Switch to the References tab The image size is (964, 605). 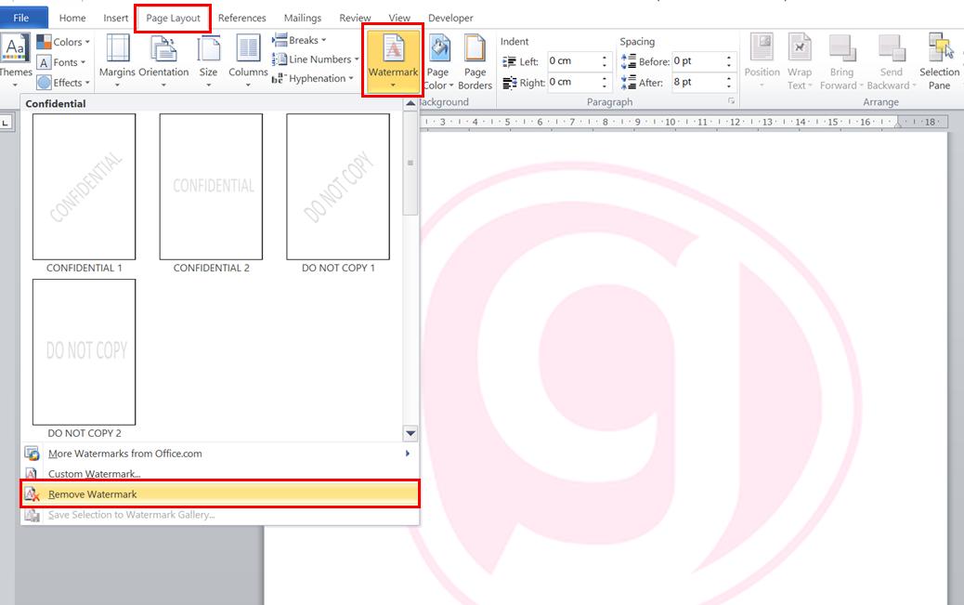click(x=241, y=17)
